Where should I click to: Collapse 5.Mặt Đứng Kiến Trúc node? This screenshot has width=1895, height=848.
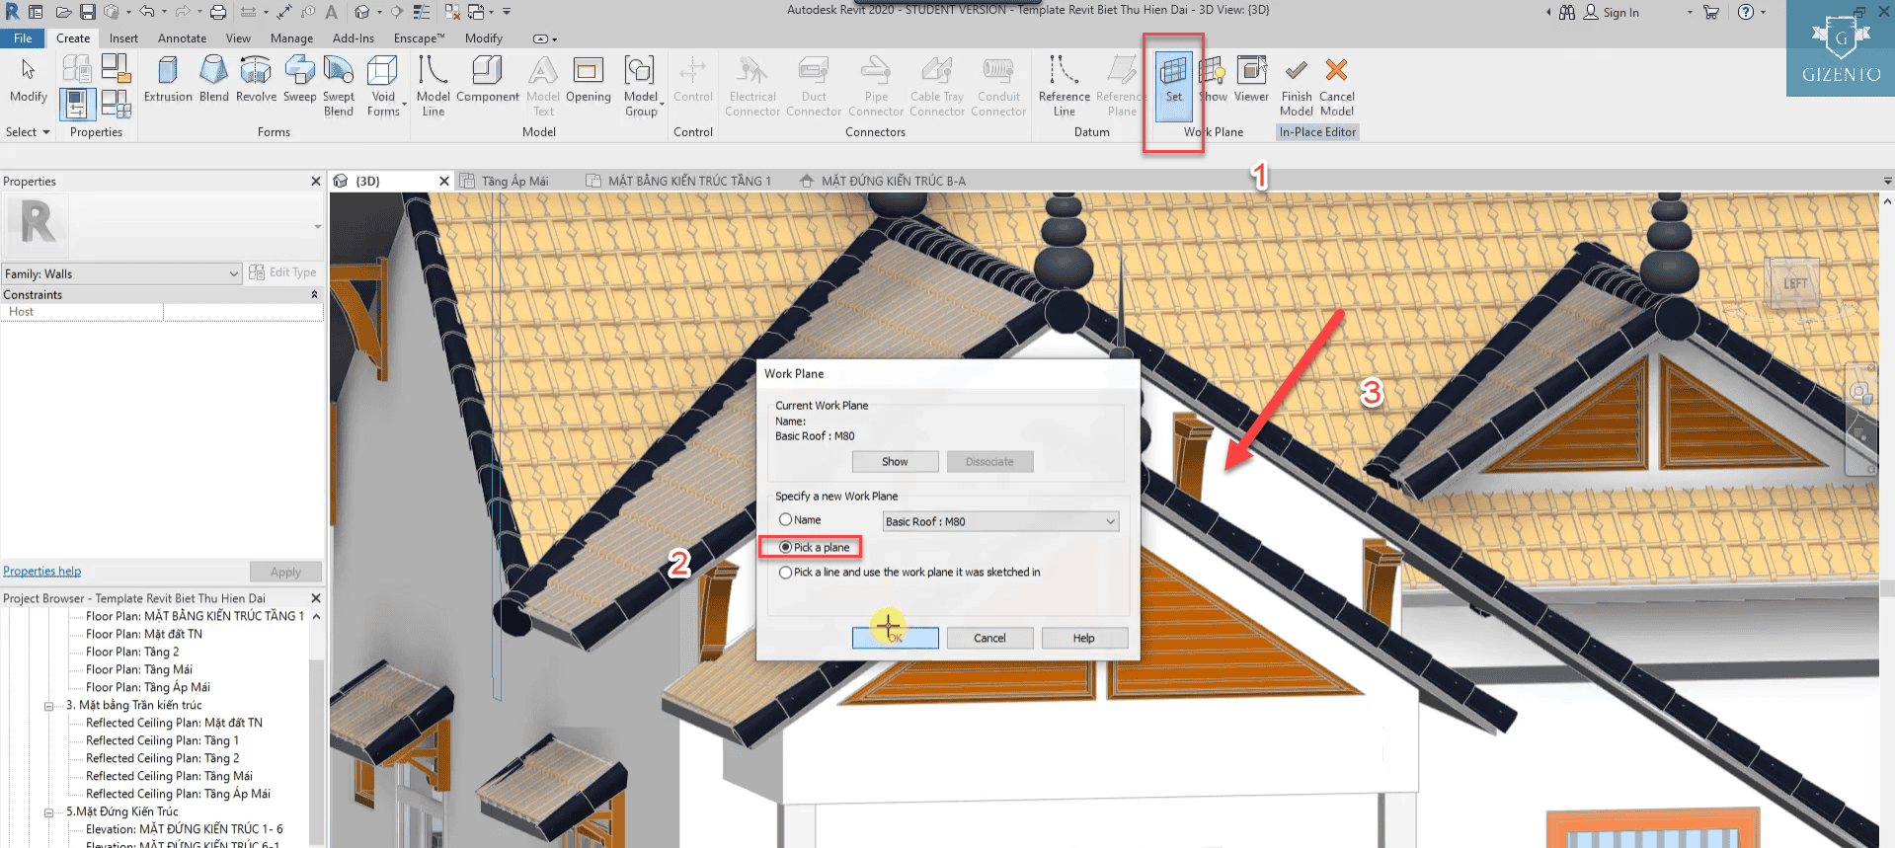(48, 812)
